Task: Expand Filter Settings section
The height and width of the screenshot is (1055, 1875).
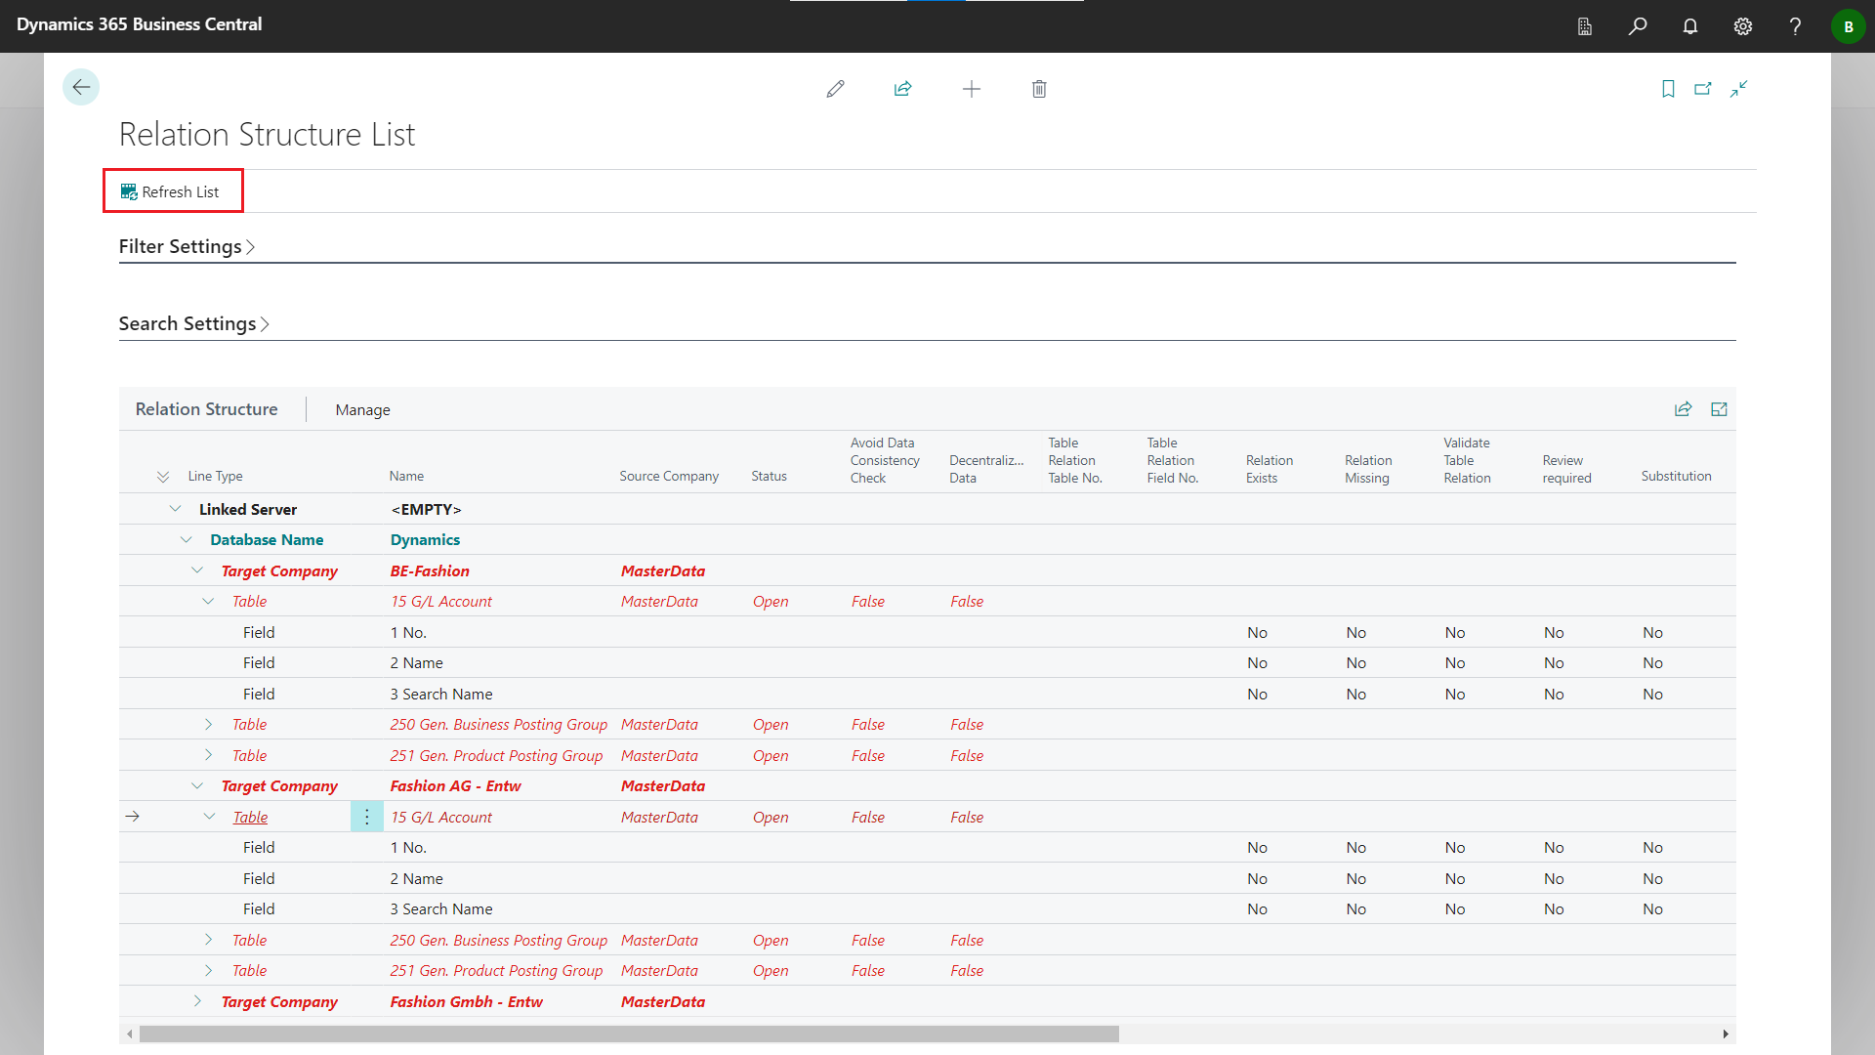Action: pos(187,246)
